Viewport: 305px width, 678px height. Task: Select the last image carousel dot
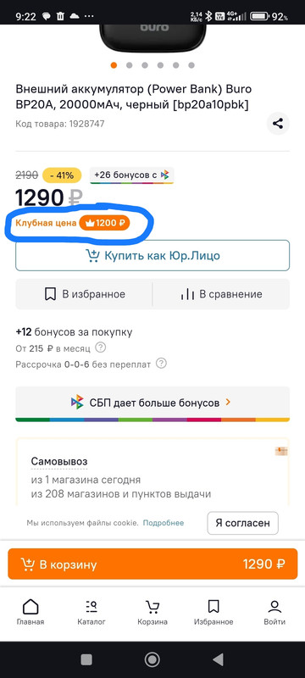pyautogui.click(x=191, y=65)
